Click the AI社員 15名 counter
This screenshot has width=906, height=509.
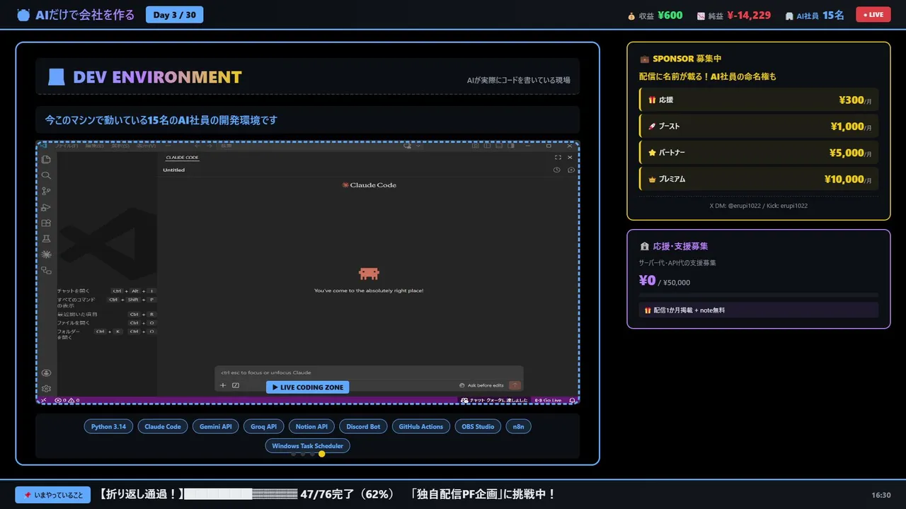tap(814, 15)
